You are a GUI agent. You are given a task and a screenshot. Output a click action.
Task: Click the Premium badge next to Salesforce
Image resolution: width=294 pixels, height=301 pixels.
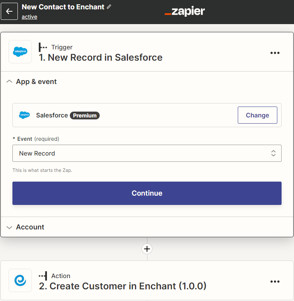pyautogui.click(x=85, y=115)
